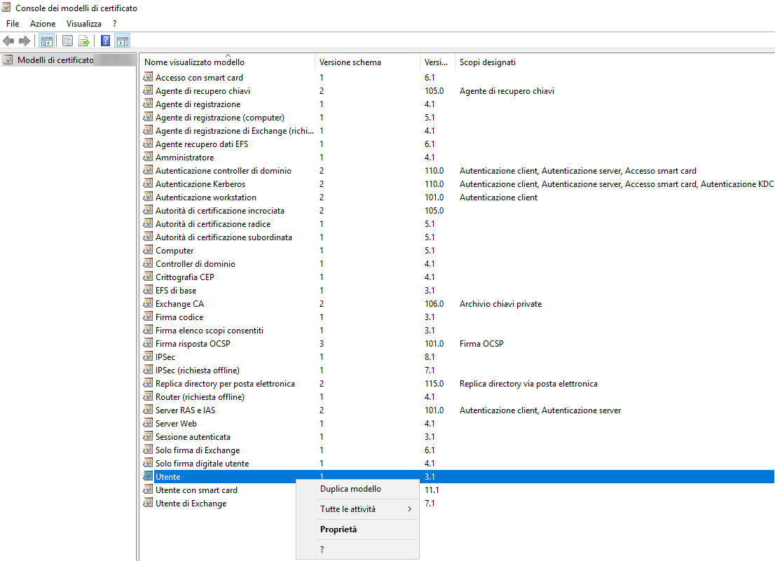Select Agente recupero dati EFS template
Viewport: 775px width, 561px height.
[x=202, y=144]
